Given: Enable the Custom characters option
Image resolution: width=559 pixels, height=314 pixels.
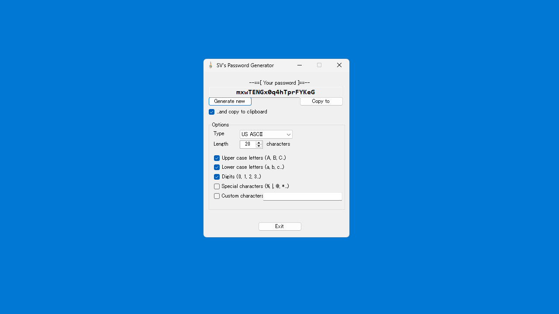Looking at the screenshot, I should click(x=217, y=196).
